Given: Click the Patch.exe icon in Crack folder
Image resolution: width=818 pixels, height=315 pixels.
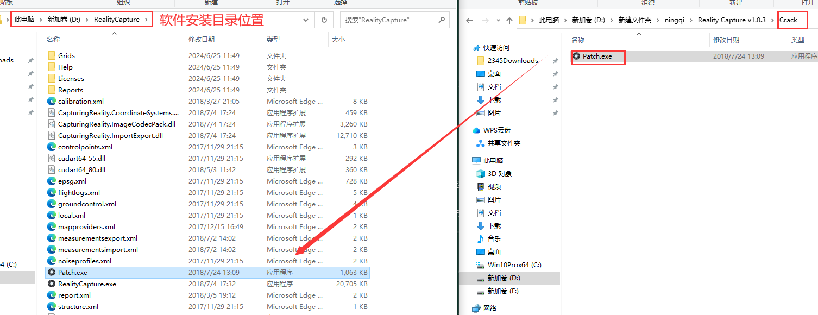Looking at the screenshot, I should click(x=576, y=56).
